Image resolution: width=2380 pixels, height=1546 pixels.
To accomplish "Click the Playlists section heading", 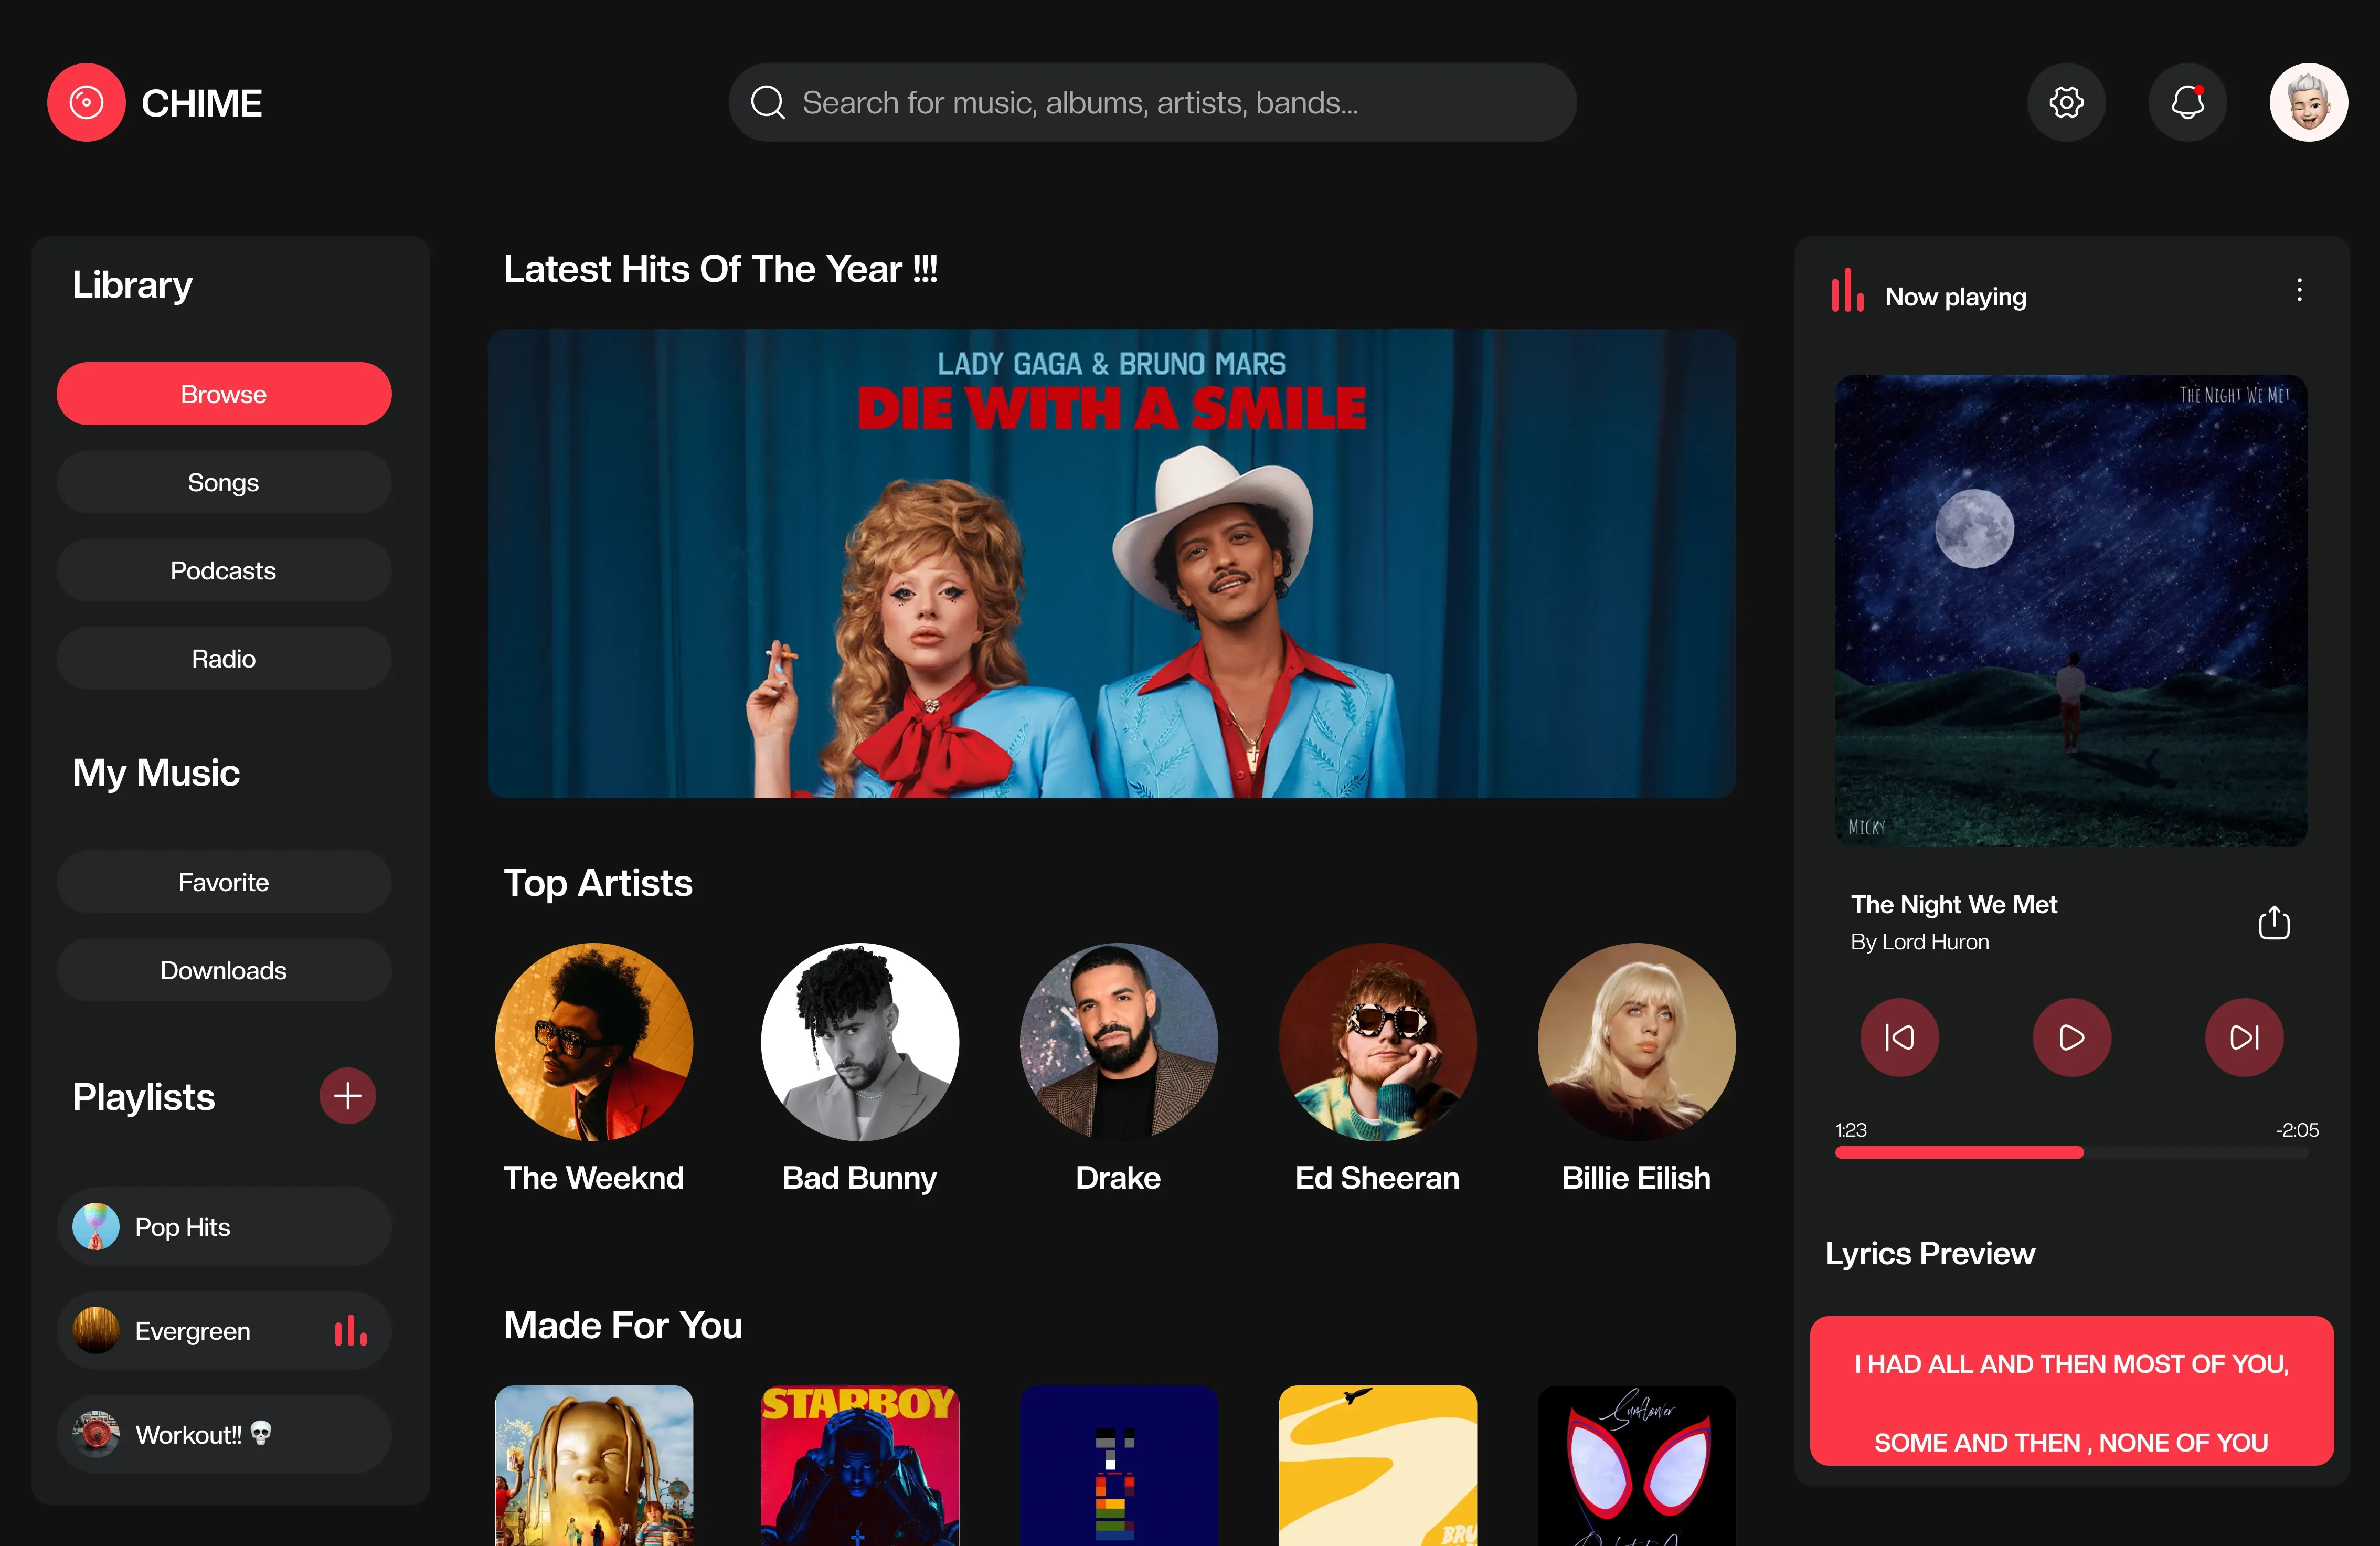I will [x=143, y=1097].
